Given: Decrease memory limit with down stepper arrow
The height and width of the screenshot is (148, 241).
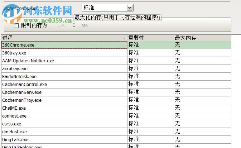Looking at the screenshot, I should (74, 27).
